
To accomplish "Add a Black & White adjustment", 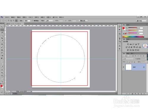I will point(132,47).
